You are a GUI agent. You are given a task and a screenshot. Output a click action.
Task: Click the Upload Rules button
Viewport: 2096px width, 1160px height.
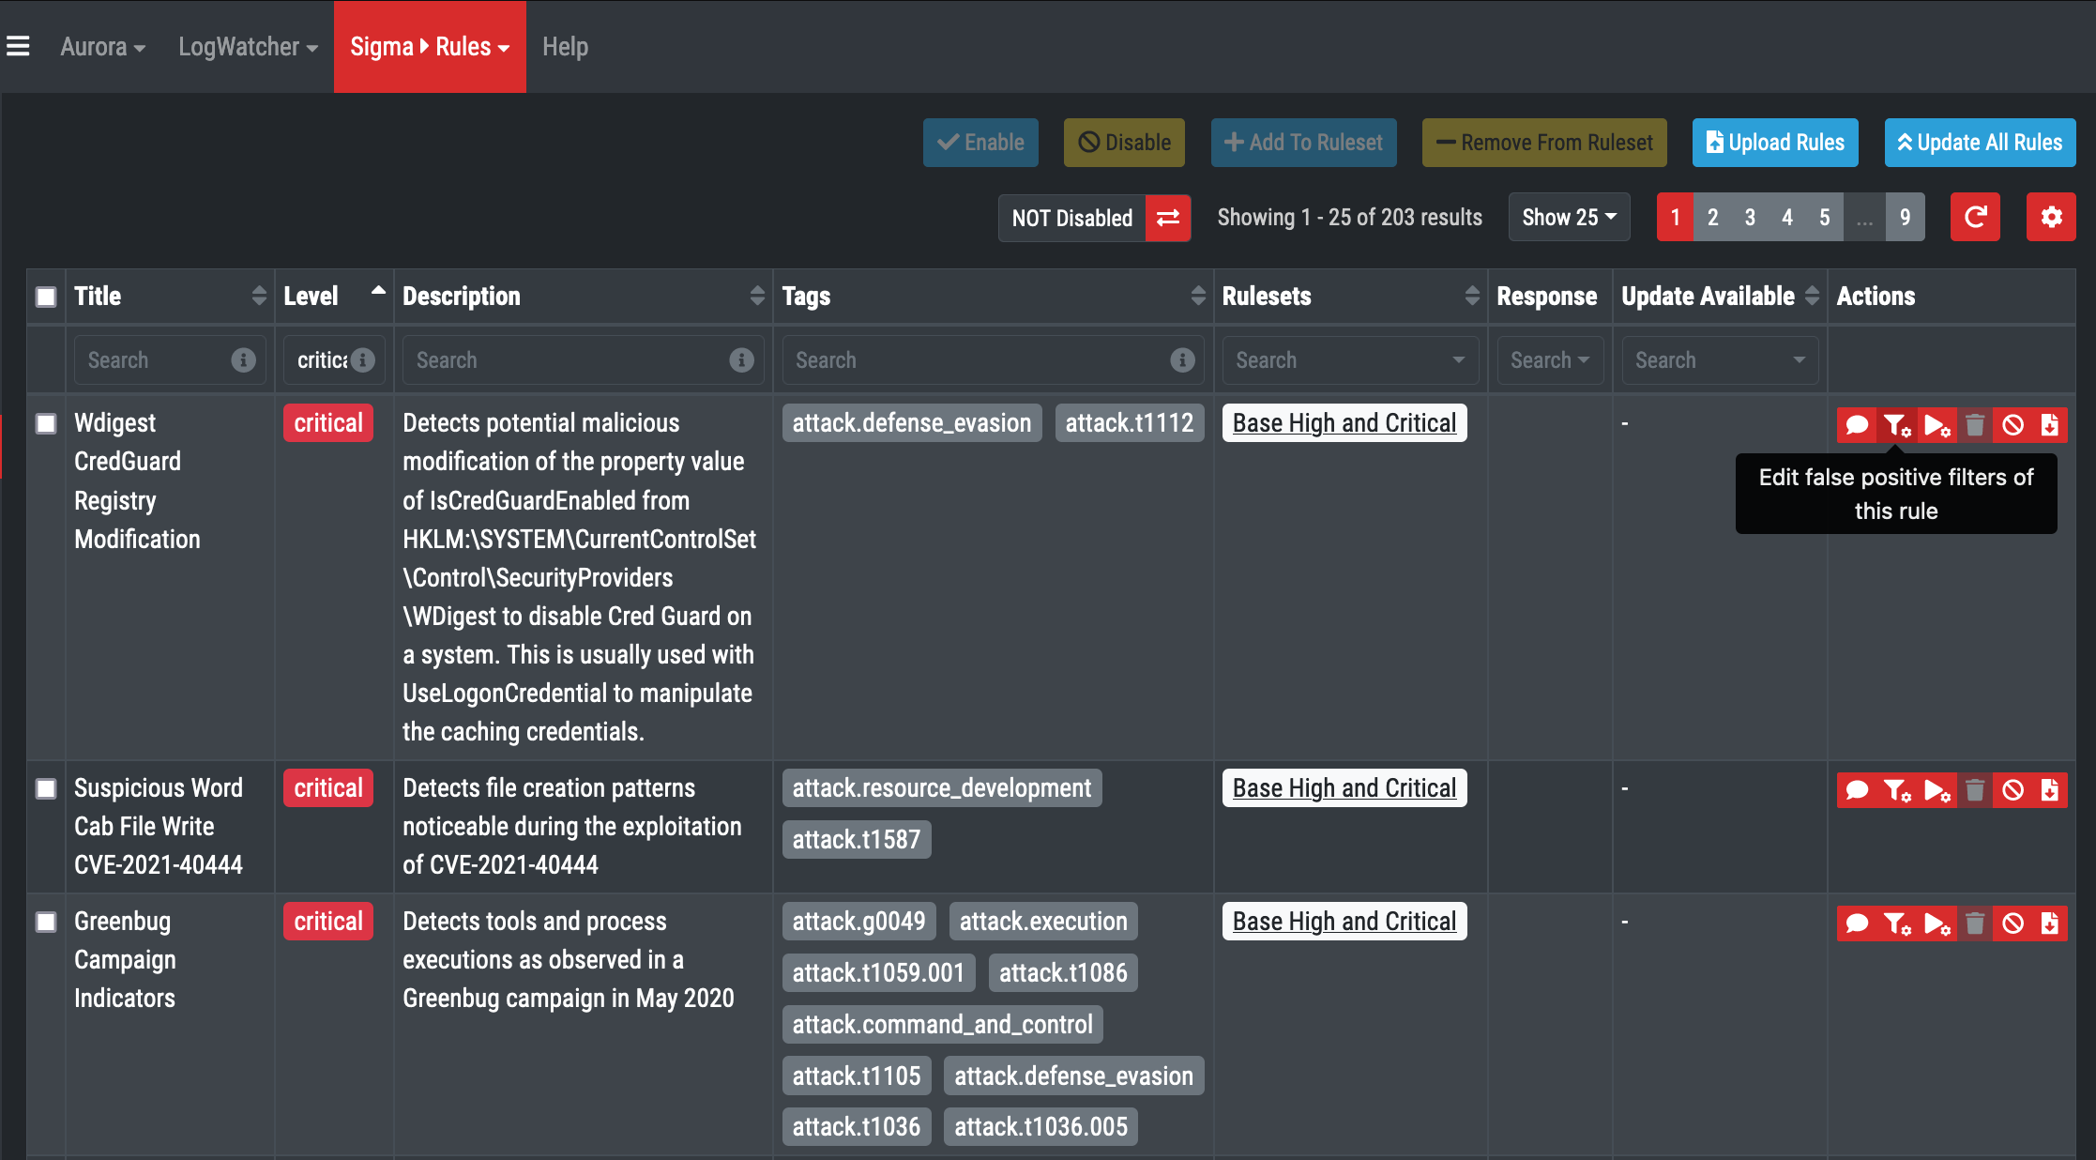point(1775,143)
